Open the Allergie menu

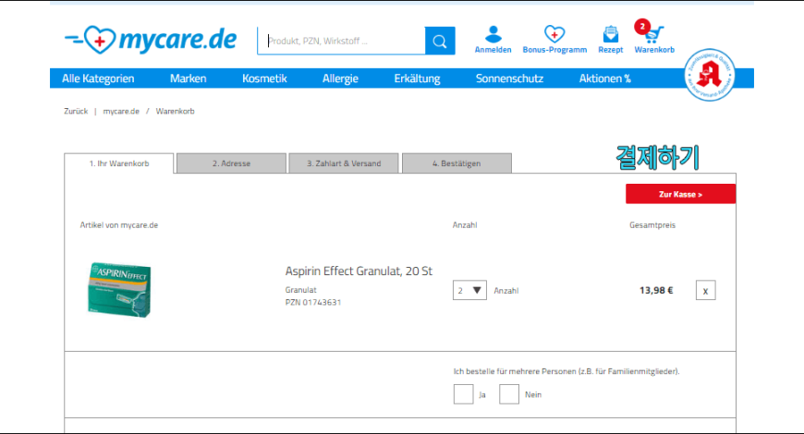(x=340, y=78)
